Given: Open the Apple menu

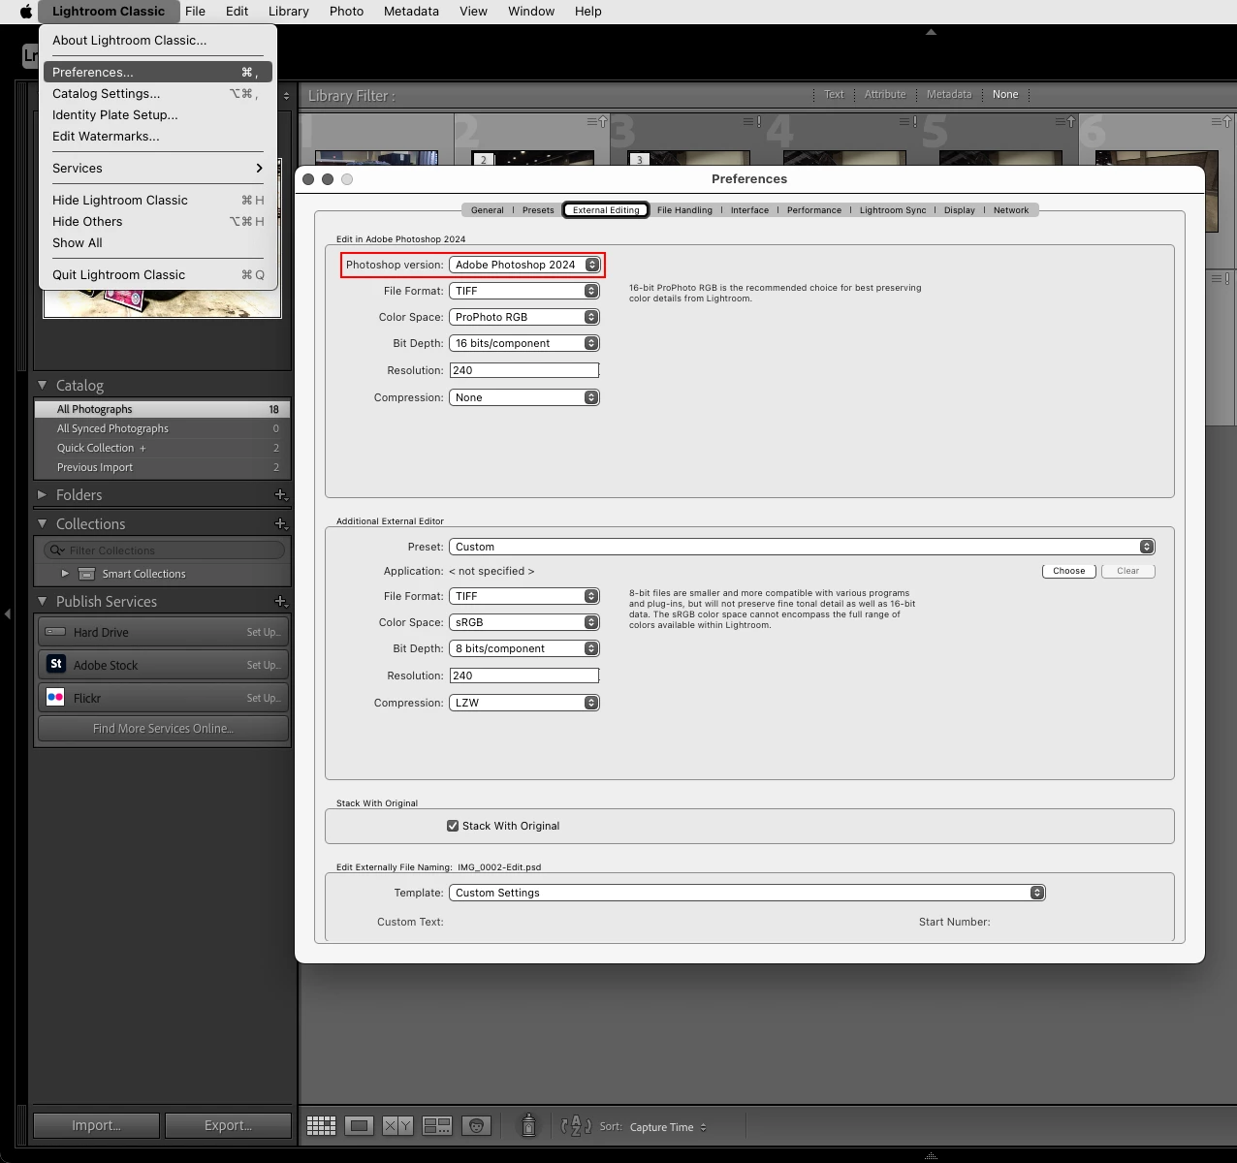Looking at the screenshot, I should tap(26, 11).
